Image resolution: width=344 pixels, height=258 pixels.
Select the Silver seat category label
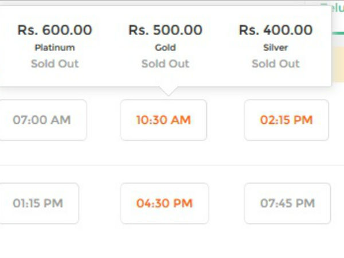[276, 48]
